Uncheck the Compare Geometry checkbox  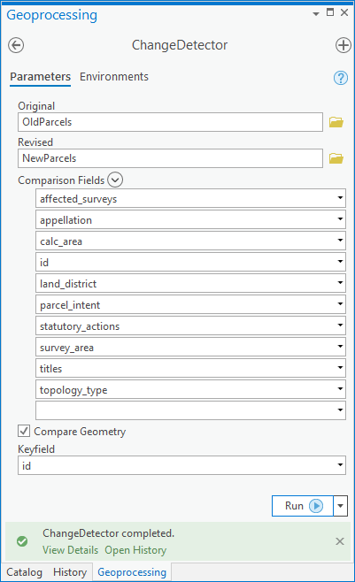point(24,431)
